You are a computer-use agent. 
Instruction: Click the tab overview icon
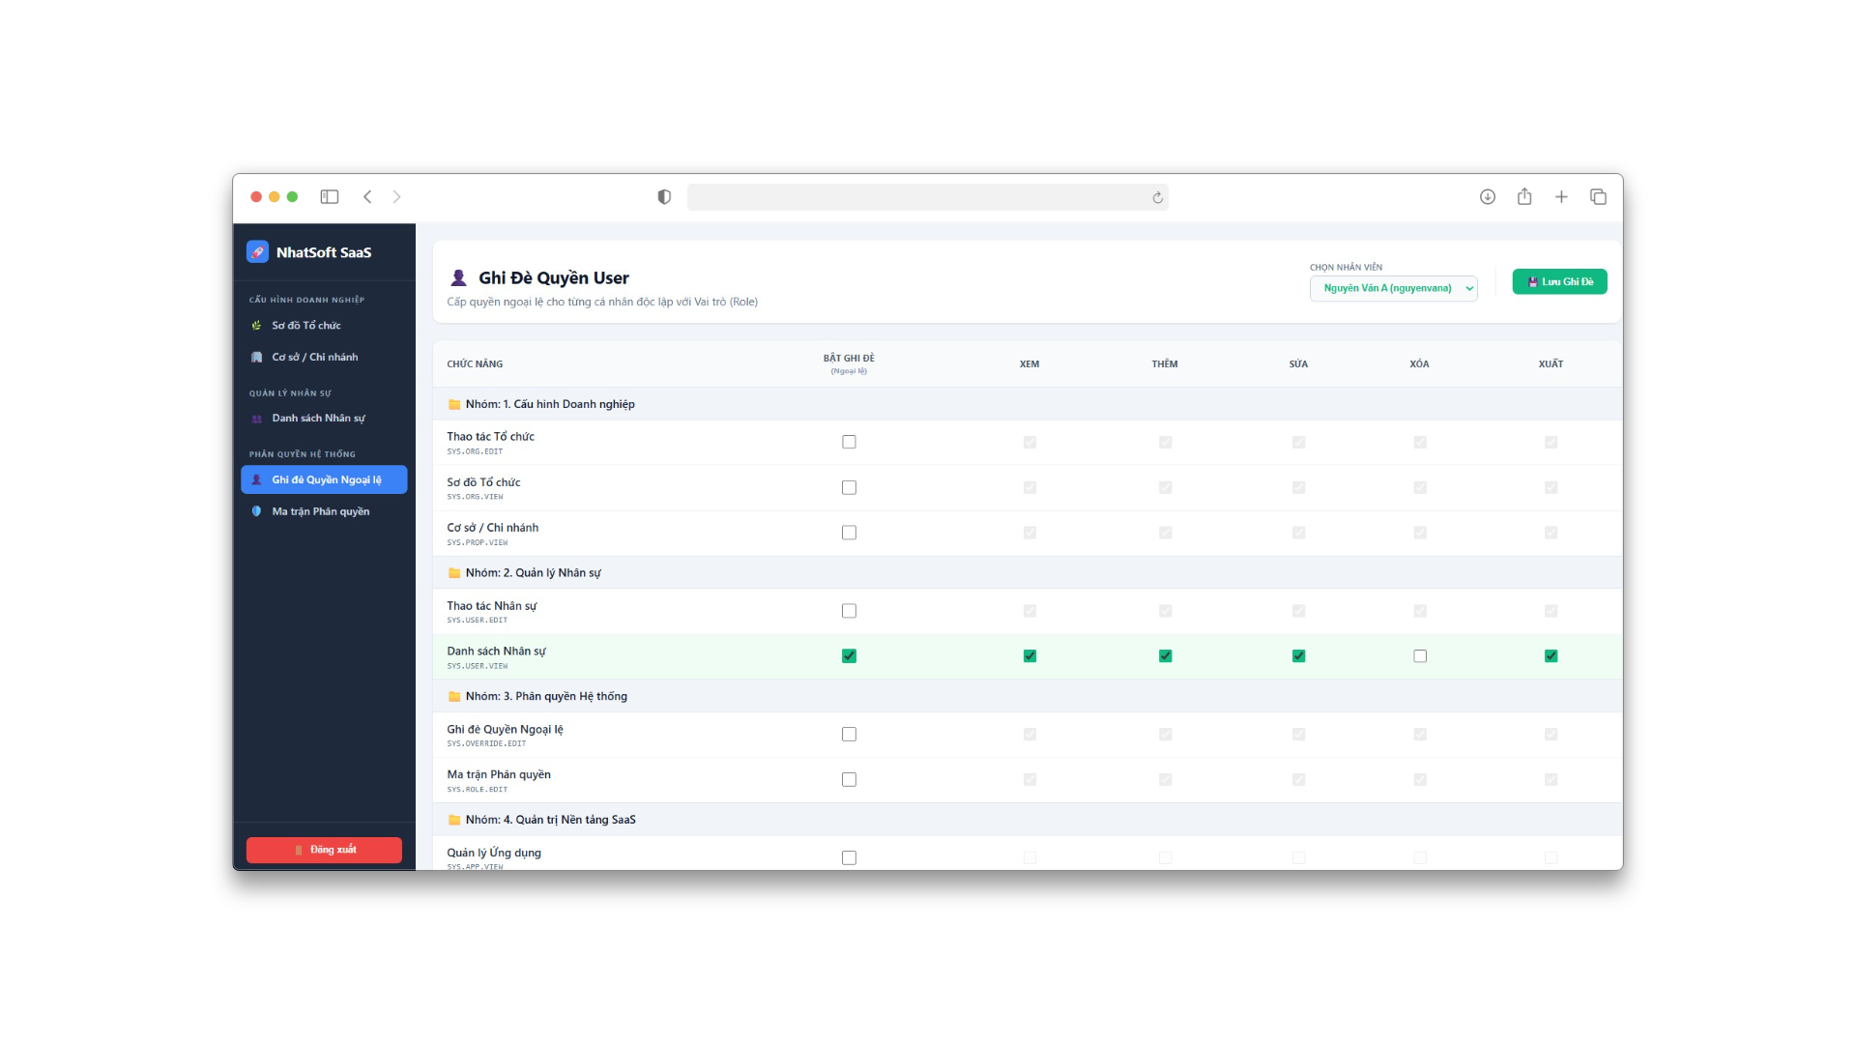click(x=1598, y=197)
